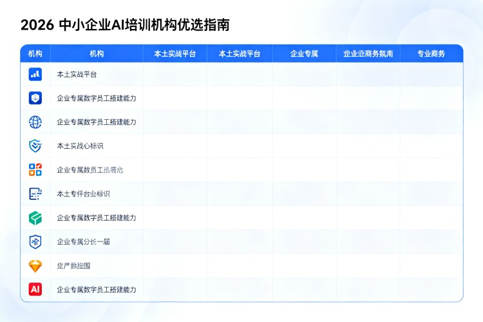Select the solid blue square shield icon
The height and width of the screenshot is (322, 483).
pos(35,98)
